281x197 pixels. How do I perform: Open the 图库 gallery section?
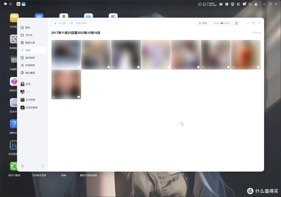[x=32, y=27]
